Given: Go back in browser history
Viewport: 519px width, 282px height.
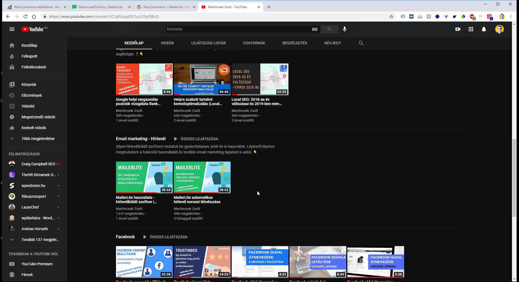Looking at the screenshot, I should pyautogui.click(x=8, y=16).
